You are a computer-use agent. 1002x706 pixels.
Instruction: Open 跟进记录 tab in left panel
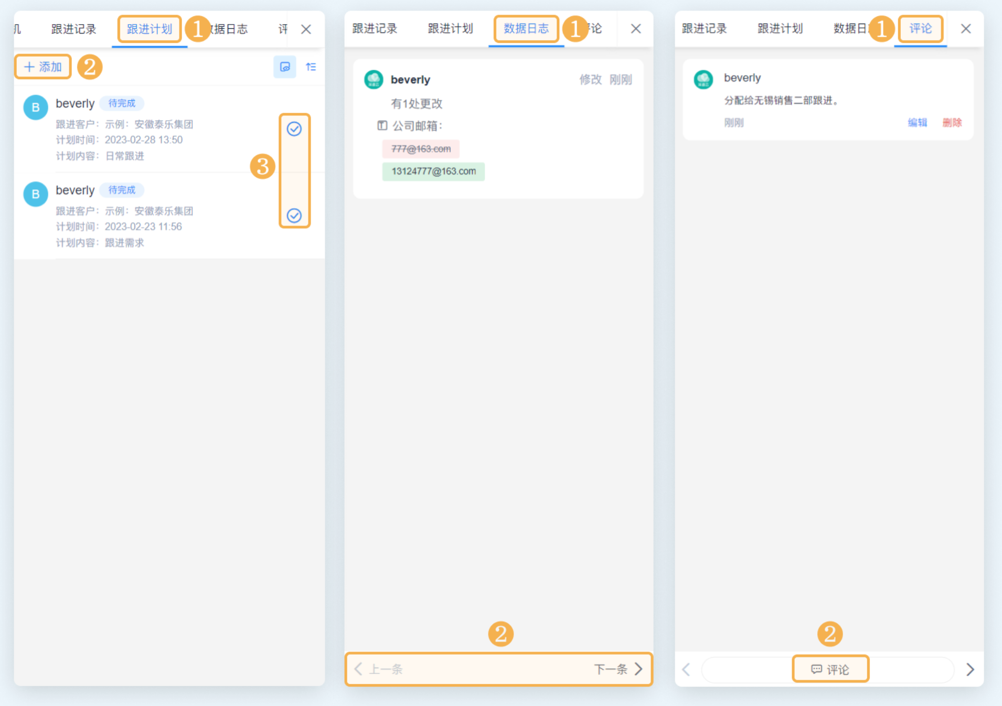coord(73,29)
